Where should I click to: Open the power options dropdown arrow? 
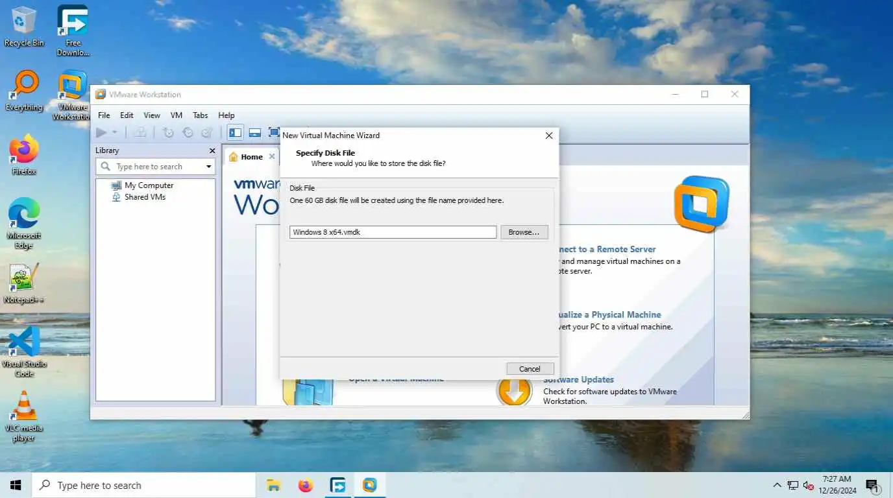[x=115, y=132]
